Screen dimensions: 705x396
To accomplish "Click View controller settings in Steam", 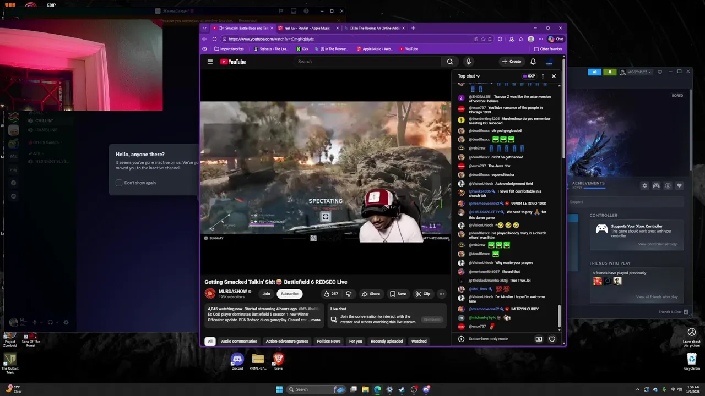I will pyautogui.click(x=658, y=244).
